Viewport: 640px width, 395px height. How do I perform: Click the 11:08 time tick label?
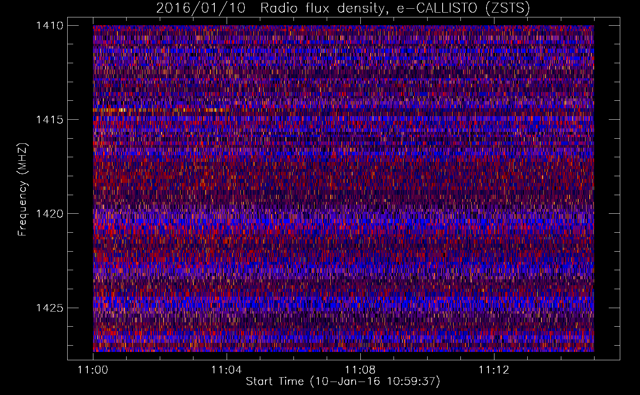(x=360, y=370)
